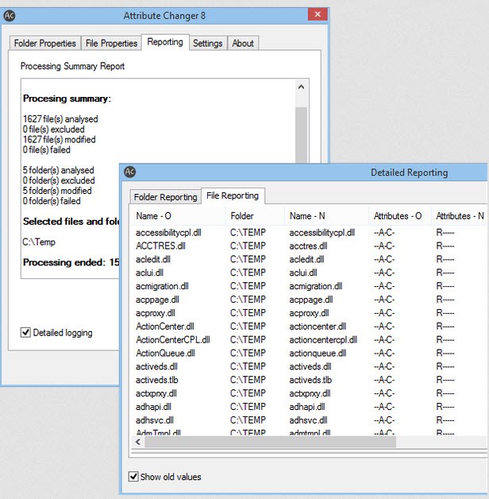Viewport: 489px width, 499px height.
Task: Click the '1627 file(s) modified' summary line
Action: pos(59,139)
